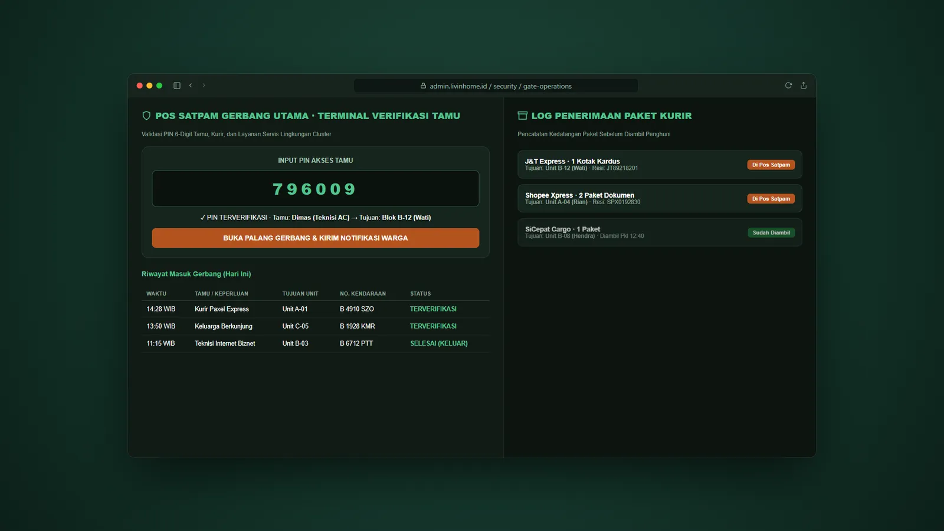Reload the page with the refresh icon

click(788, 86)
